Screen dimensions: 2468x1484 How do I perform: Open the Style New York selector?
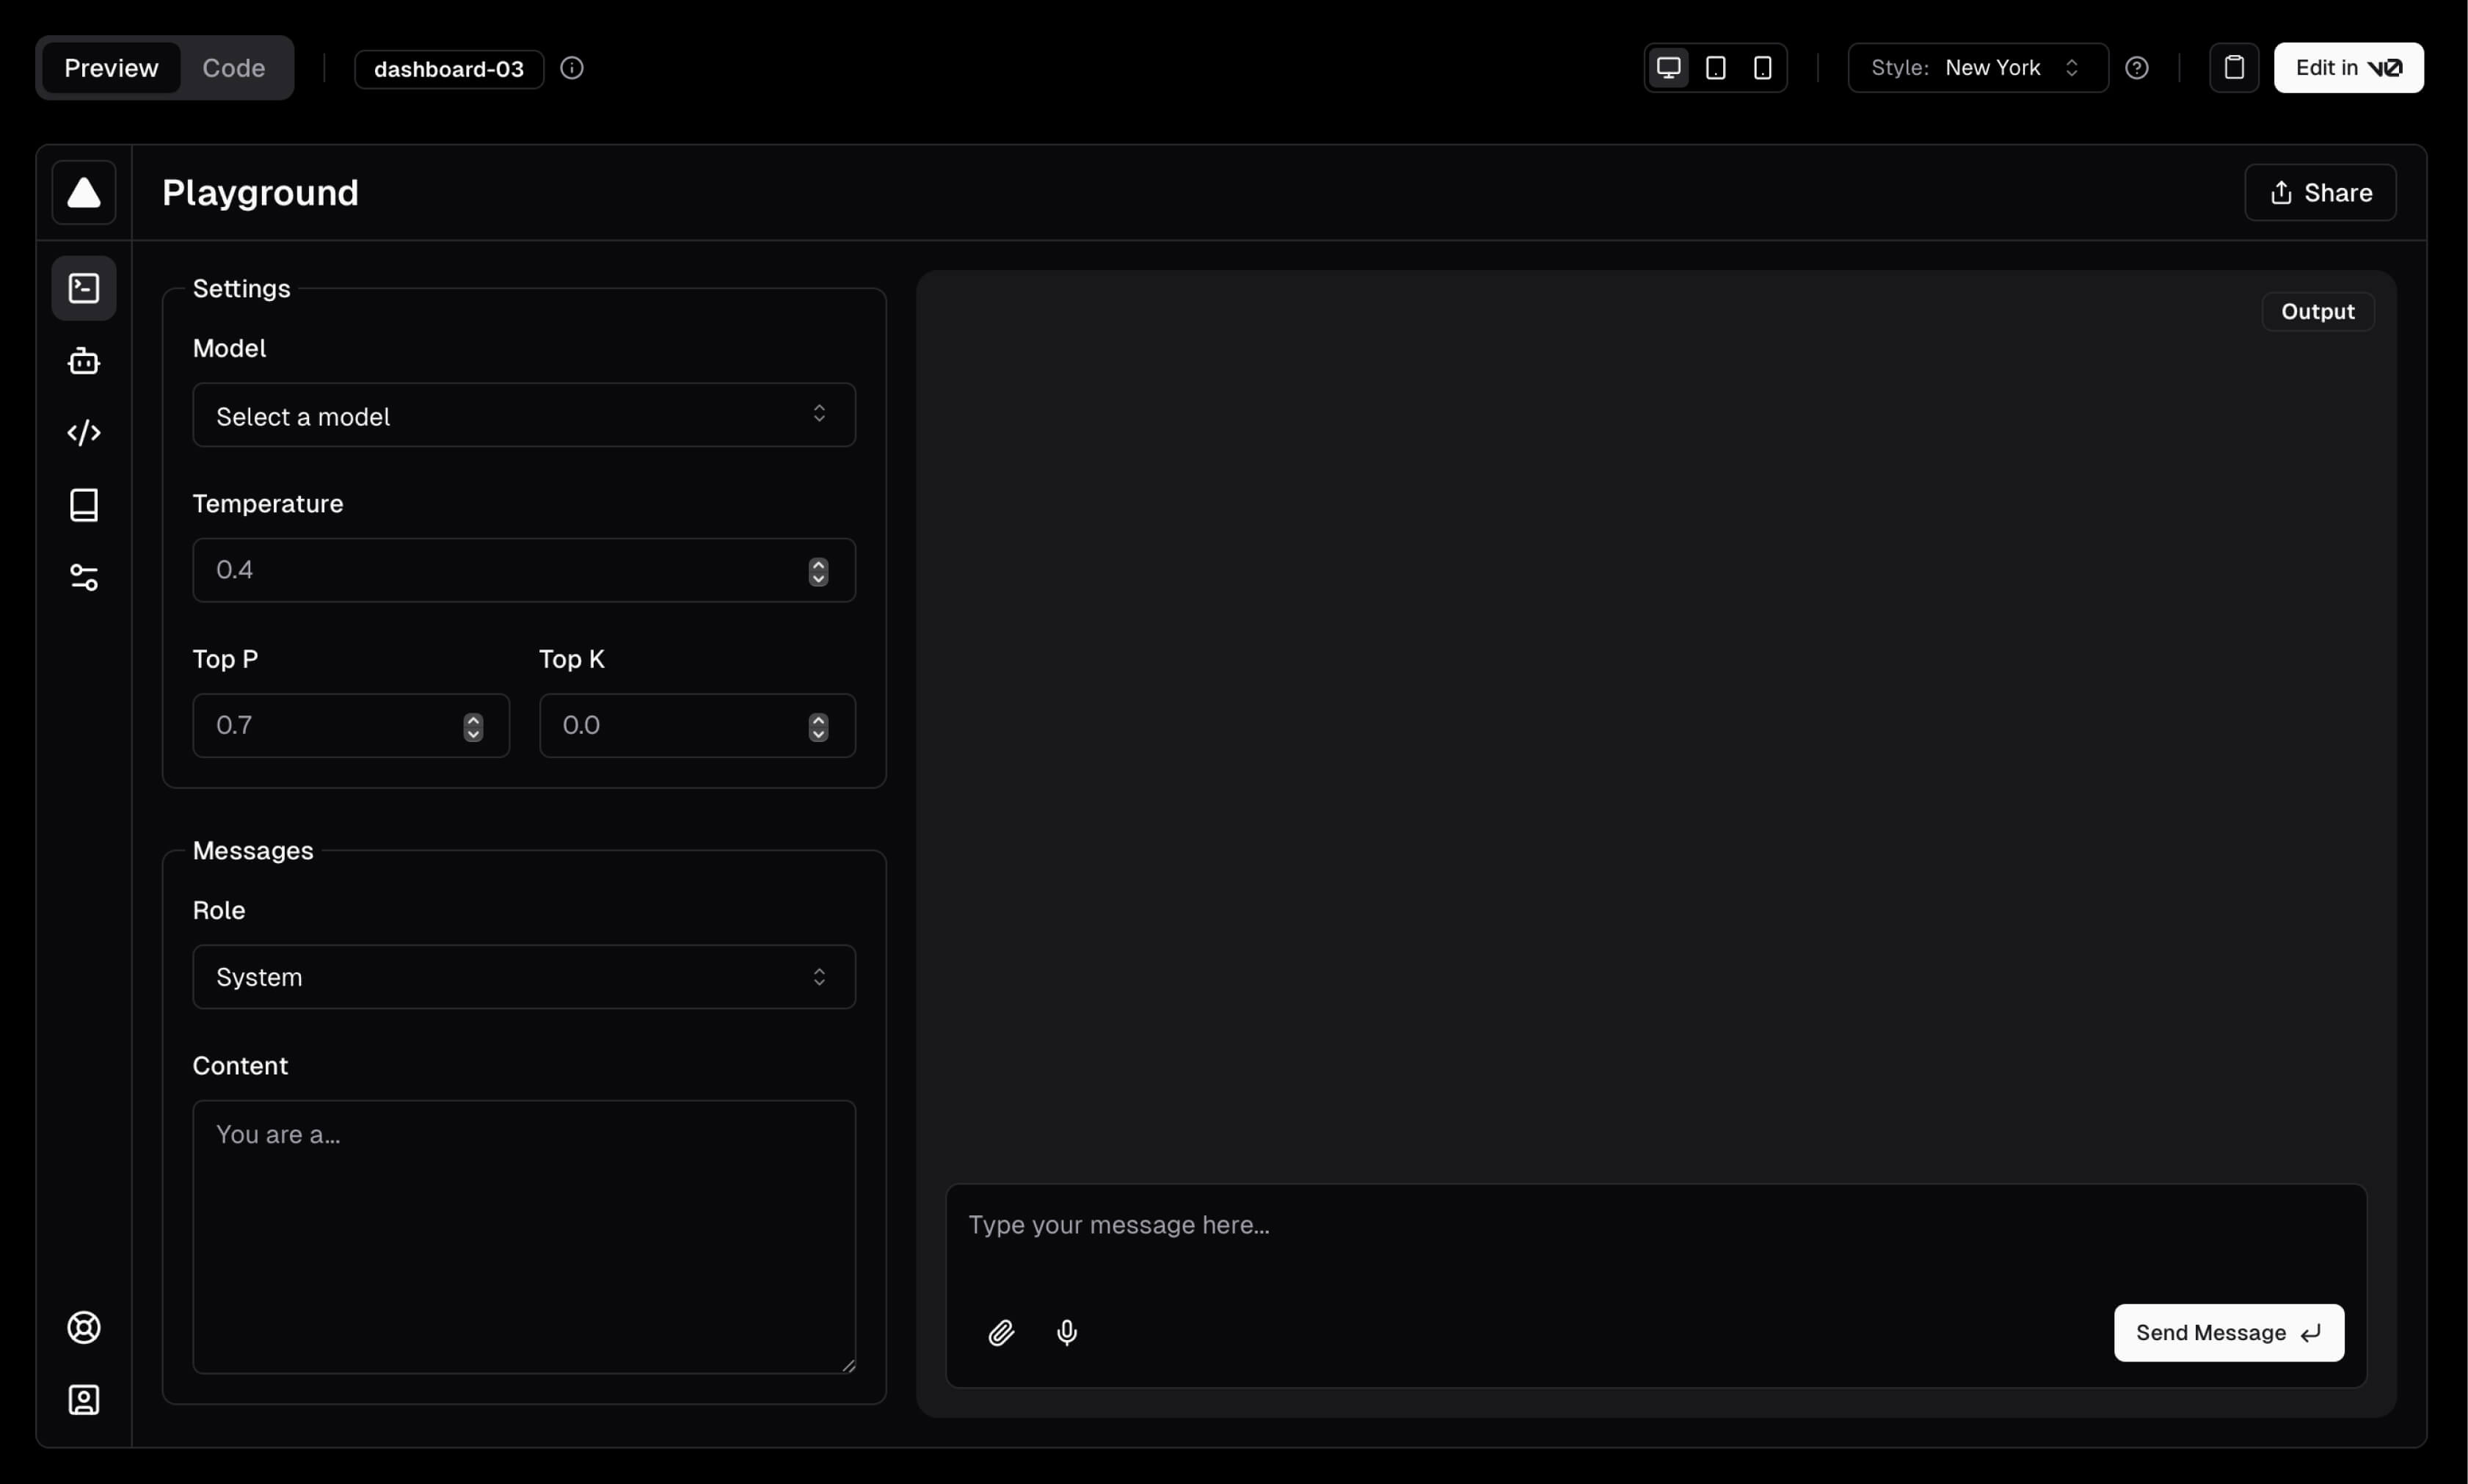(1977, 68)
